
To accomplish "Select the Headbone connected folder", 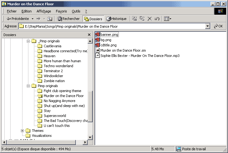I will tap(65, 51).
